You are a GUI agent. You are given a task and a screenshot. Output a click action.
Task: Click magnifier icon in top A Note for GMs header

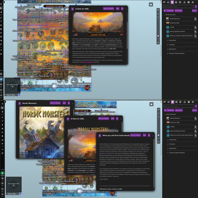122,9
